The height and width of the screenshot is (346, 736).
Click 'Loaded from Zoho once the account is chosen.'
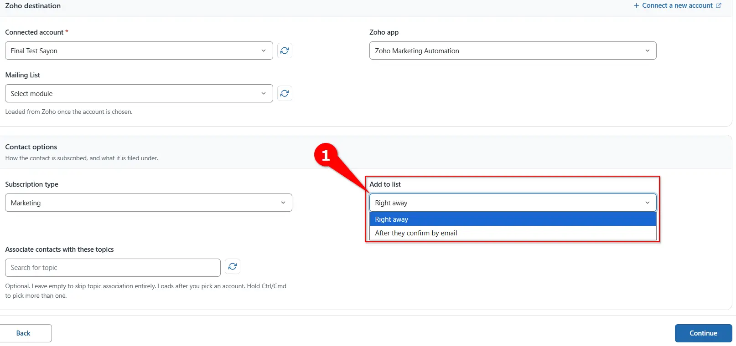point(69,112)
